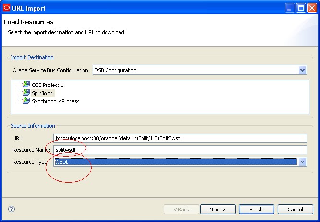This screenshot has height=222, width=320.
Task: Open the help question mark icon
Action: pyautogui.click(x=12, y=209)
